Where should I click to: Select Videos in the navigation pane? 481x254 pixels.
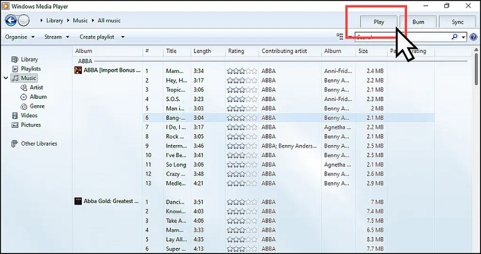click(29, 116)
